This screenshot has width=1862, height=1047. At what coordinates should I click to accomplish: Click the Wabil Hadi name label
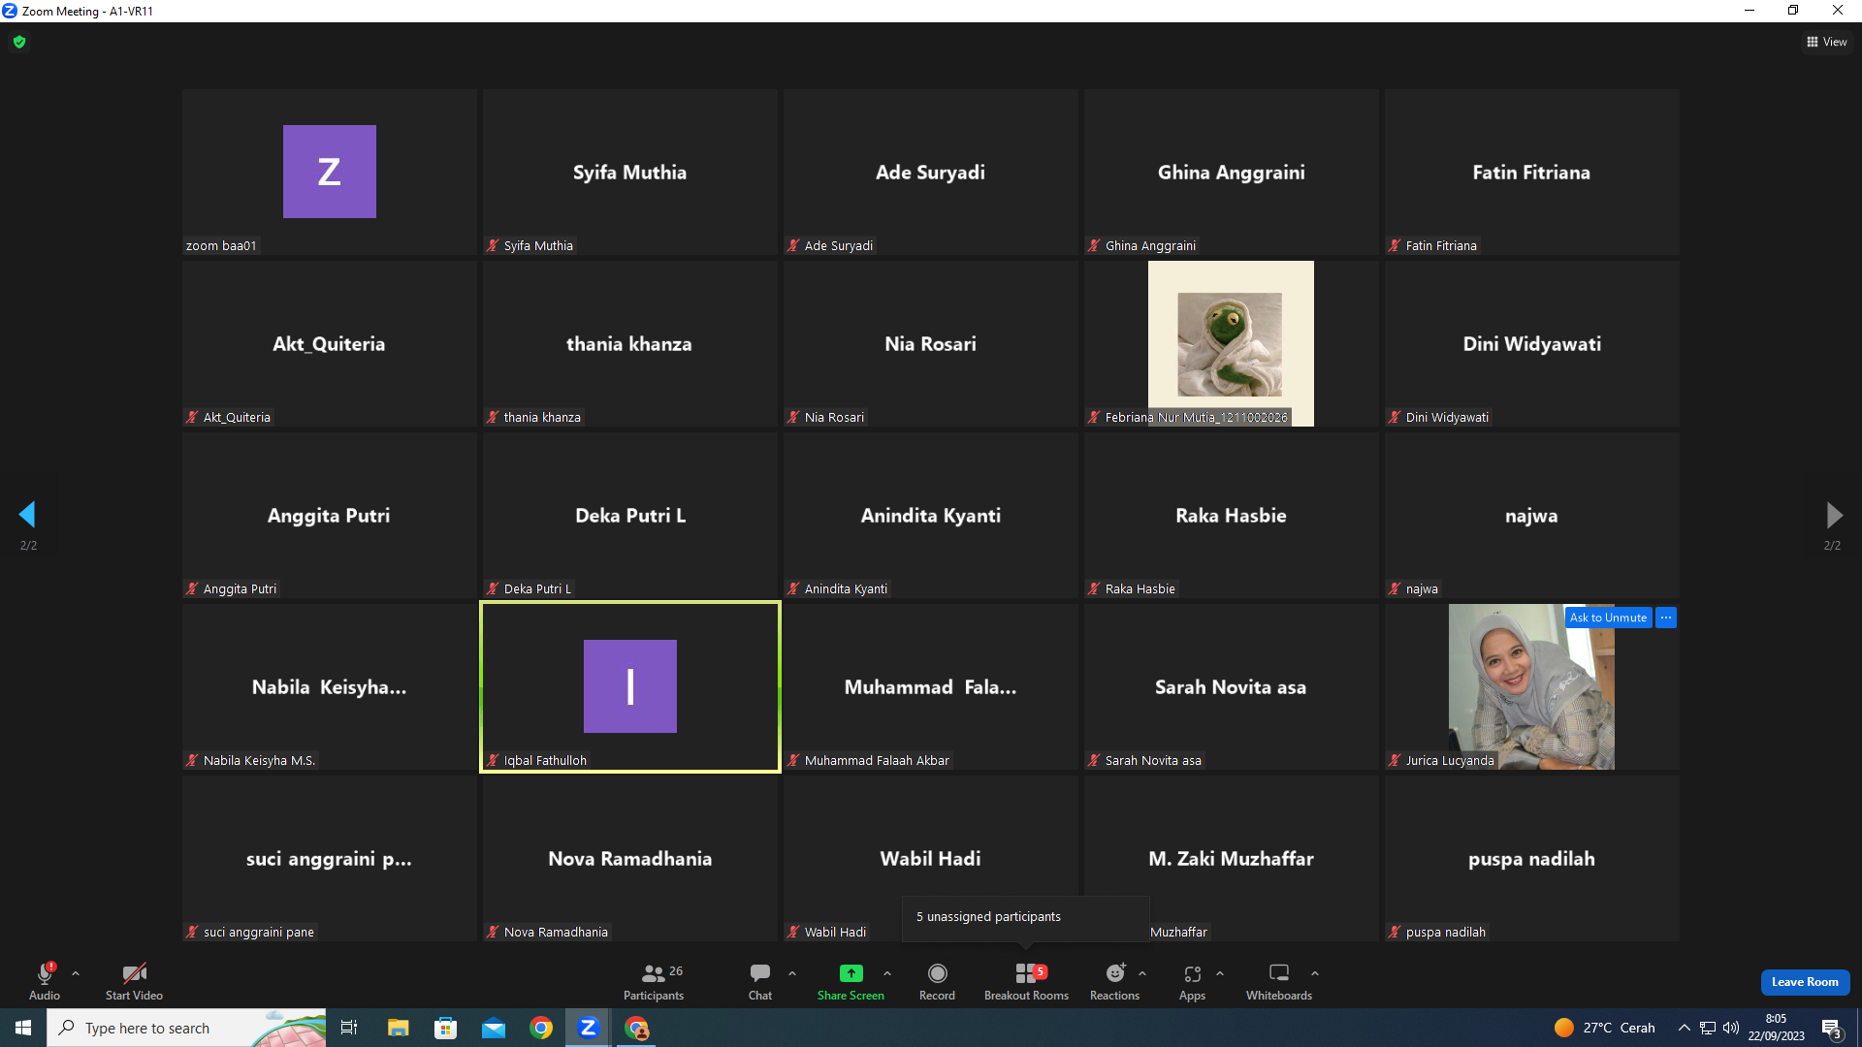pos(835,933)
